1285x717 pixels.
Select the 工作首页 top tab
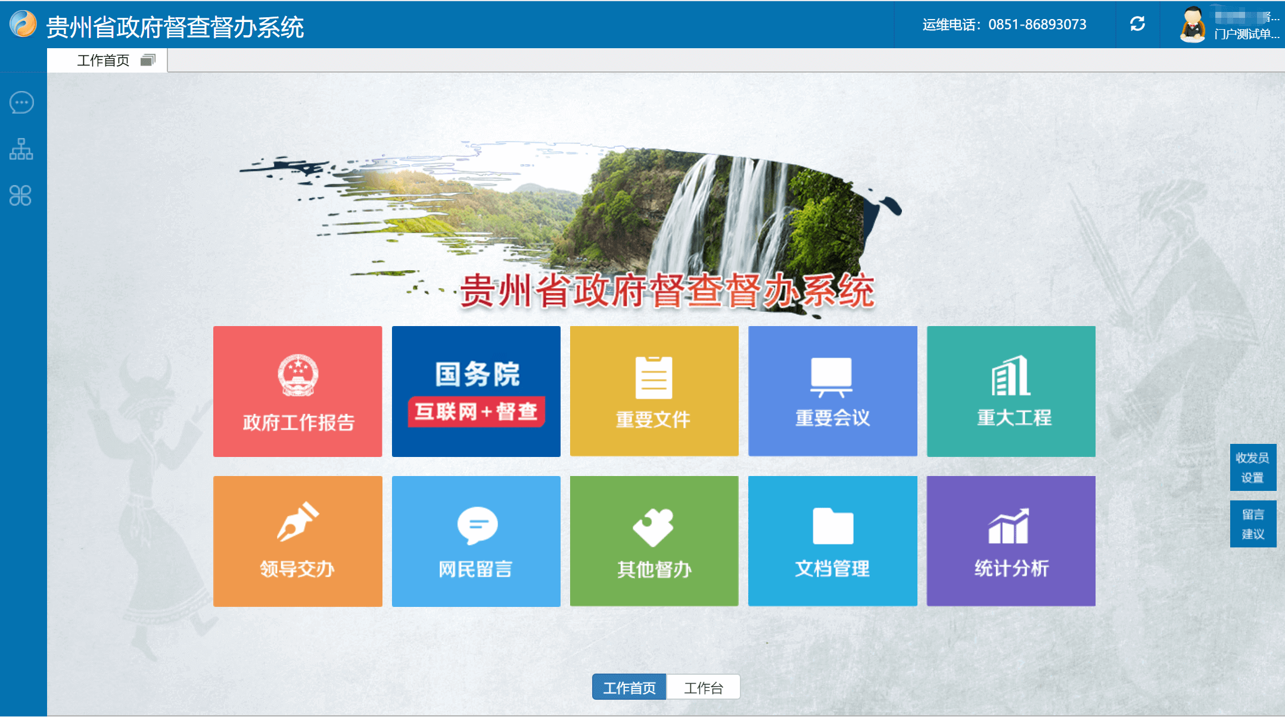click(107, 60)
